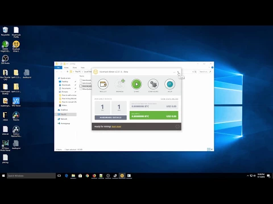
Task: Click the Name column header
Action: 82,76
